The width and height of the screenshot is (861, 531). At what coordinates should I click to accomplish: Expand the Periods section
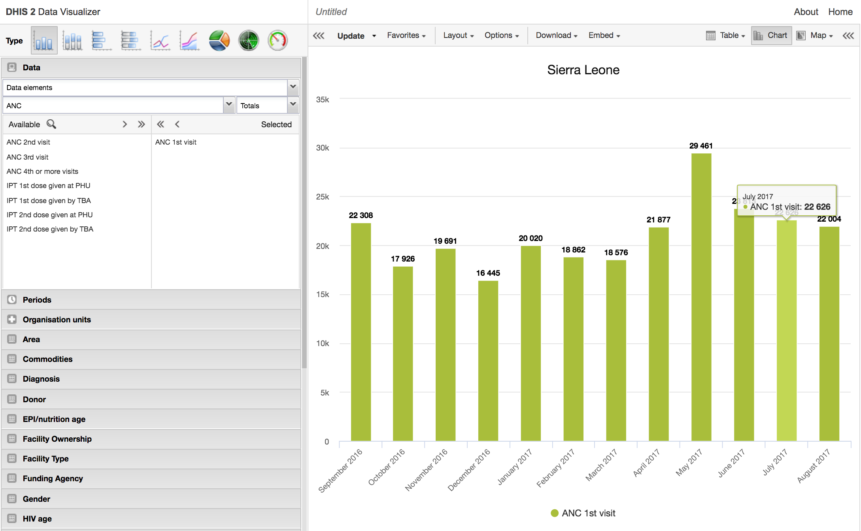tap(37, 299)
